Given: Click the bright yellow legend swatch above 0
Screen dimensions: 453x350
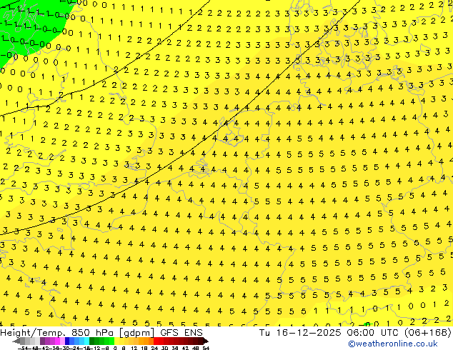Looking at the screenshot, I should pos(116,341).
